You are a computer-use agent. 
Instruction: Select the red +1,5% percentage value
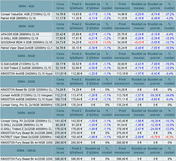107,43
